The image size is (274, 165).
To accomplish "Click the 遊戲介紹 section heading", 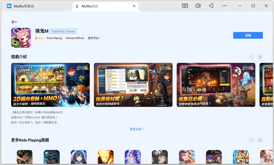I will click(19, 57).
